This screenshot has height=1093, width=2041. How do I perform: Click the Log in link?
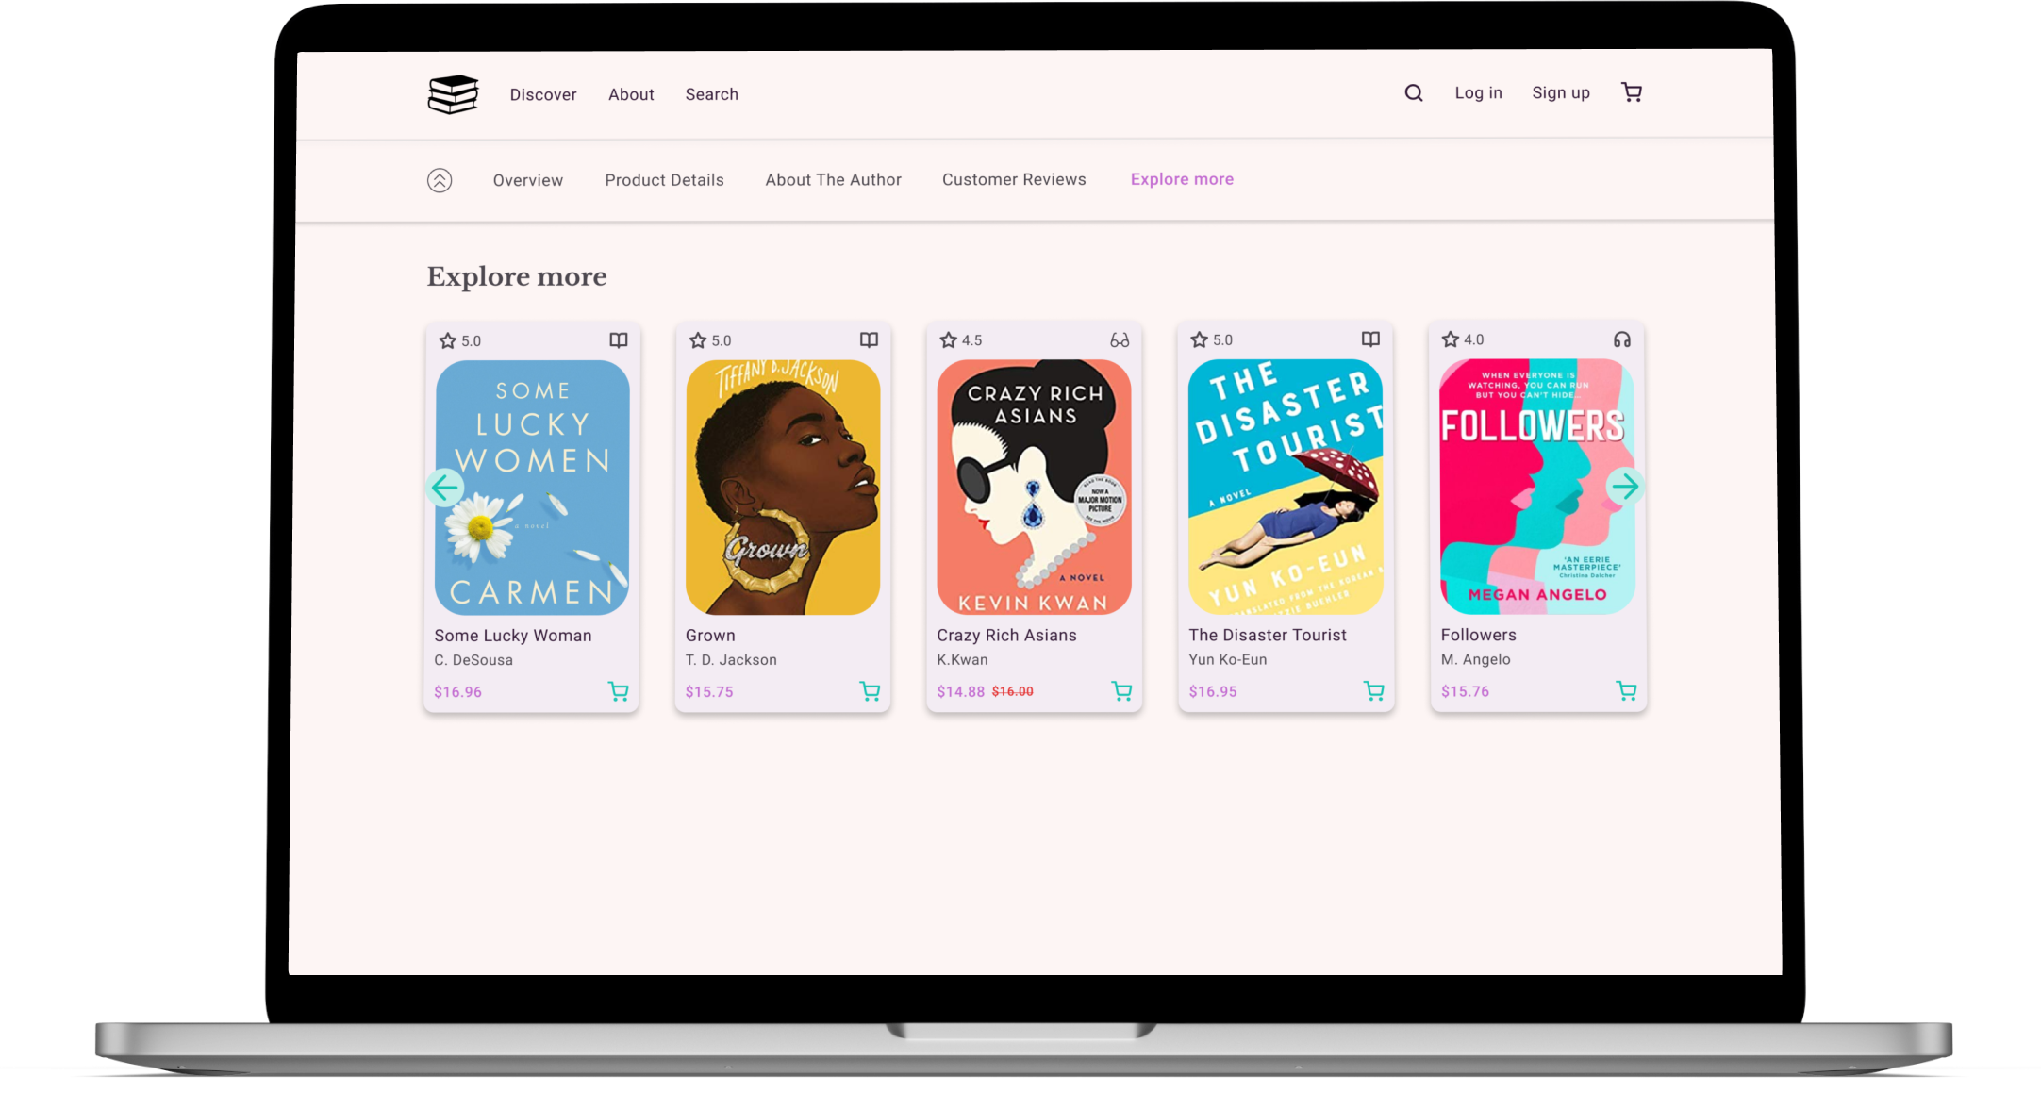point(1478,92)
